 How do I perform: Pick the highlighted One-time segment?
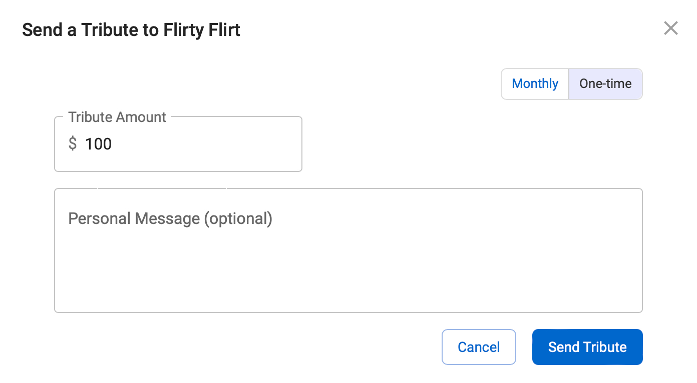click(605, 84)
